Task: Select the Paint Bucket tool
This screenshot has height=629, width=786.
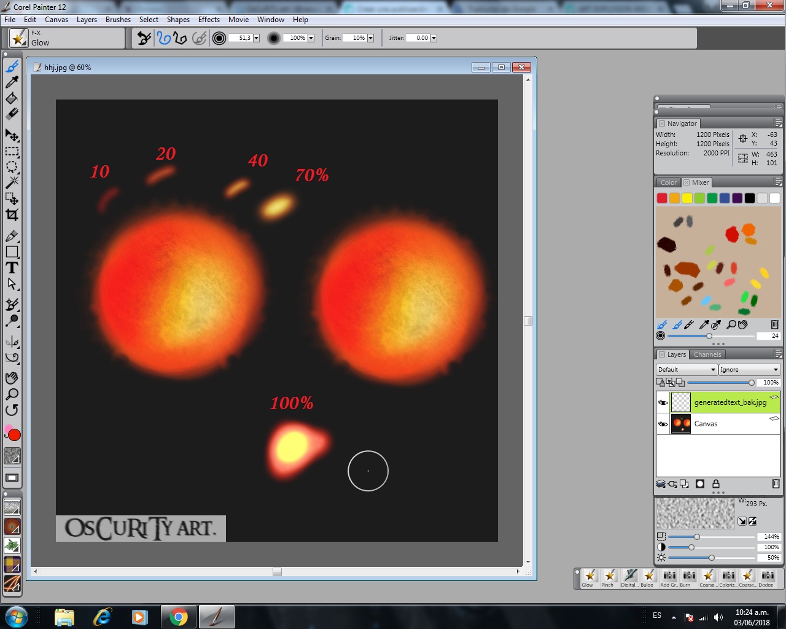Action: tap(12, 98)
